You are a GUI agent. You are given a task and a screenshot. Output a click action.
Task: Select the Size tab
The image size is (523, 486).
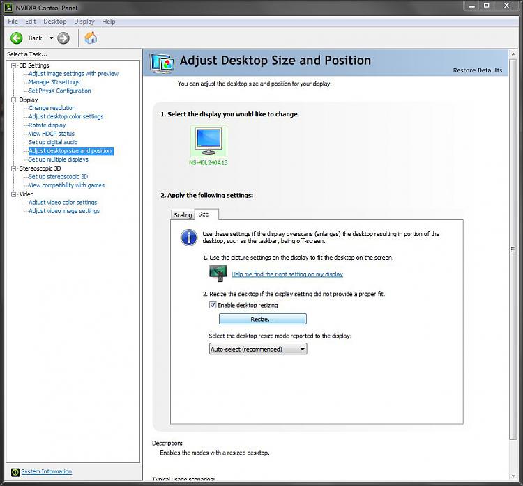206,214
